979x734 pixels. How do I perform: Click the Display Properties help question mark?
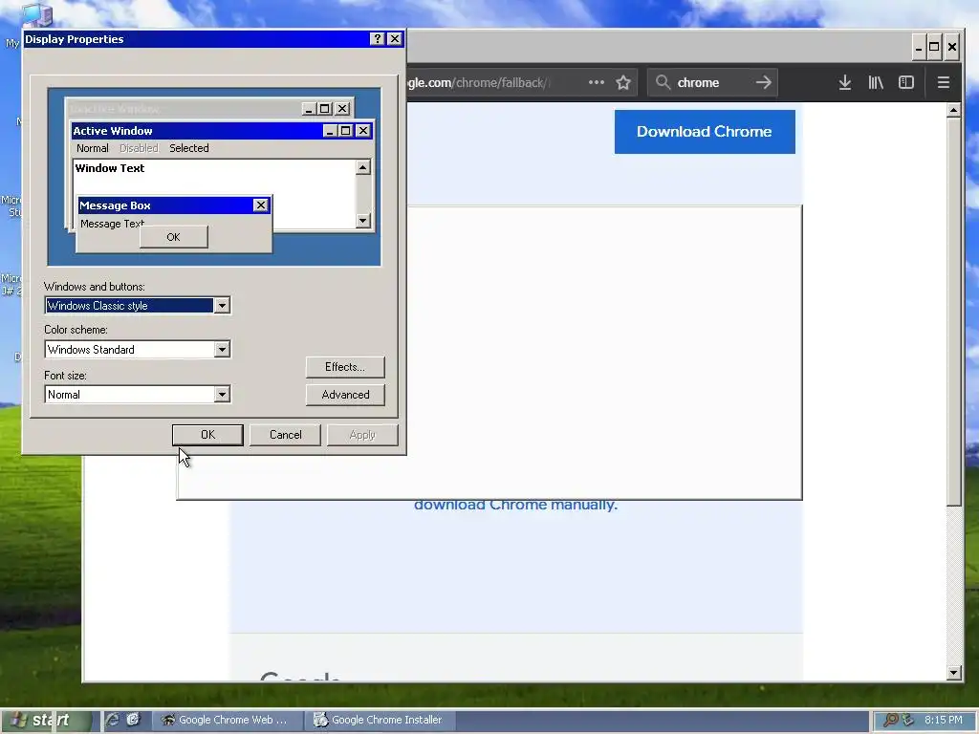tap(377, 38)
